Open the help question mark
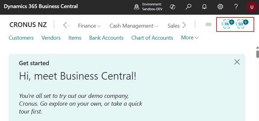The image size is (259, 121). 236,7
